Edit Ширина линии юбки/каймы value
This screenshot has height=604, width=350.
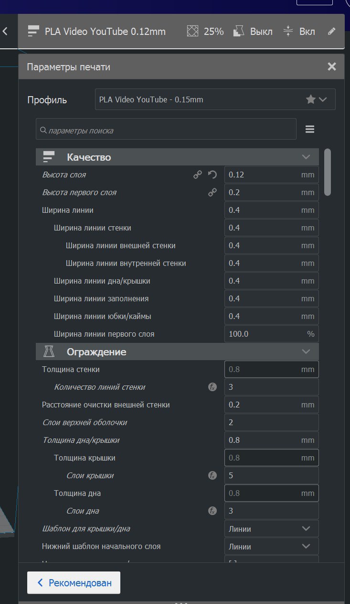272,316
